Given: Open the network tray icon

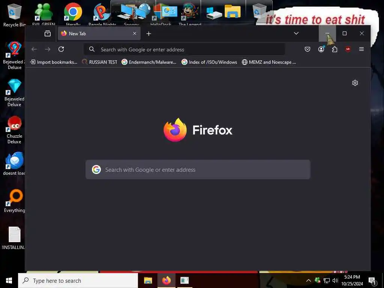Looking at the screenshot, I should pos(327,280).
